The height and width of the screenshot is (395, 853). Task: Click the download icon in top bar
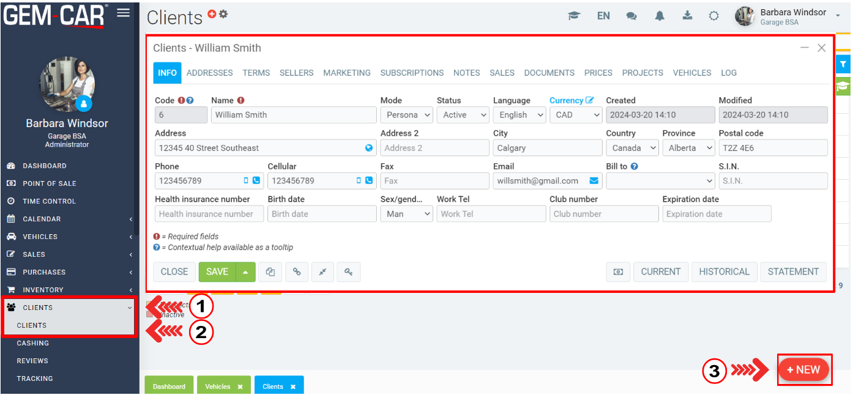tap(687, 16)
